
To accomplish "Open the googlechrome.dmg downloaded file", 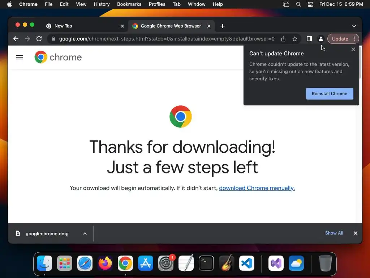I will click(47, 233).
